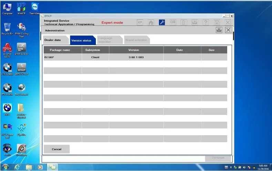The image size is (272, 171).
Task: Open Computer desktop icon
Action: coord(7,9)
